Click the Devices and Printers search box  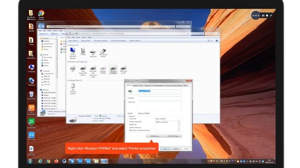pyautogui.click(x=212, y=34)
